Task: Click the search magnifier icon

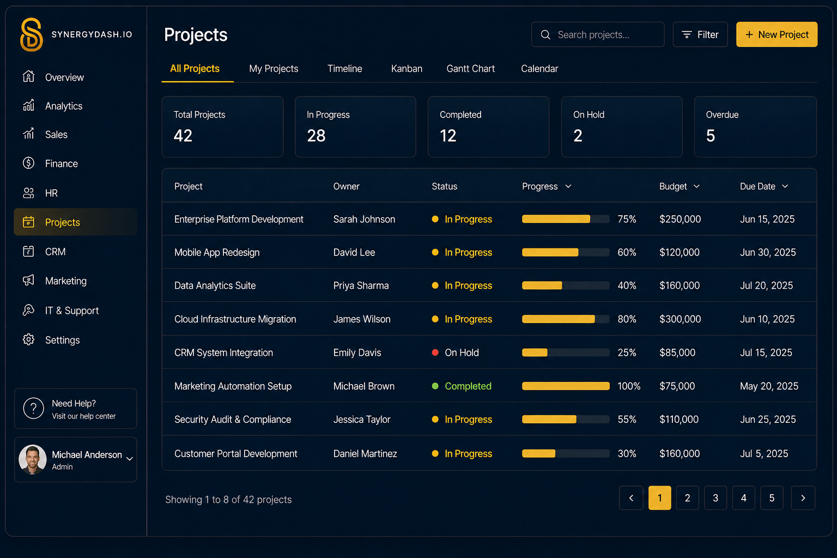Action: 545,35
